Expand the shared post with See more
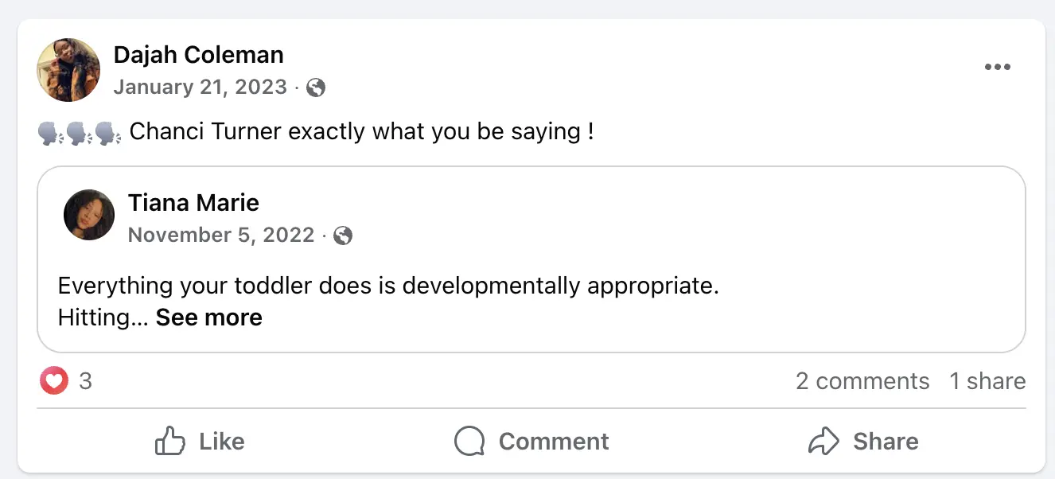 coord(208,317)
